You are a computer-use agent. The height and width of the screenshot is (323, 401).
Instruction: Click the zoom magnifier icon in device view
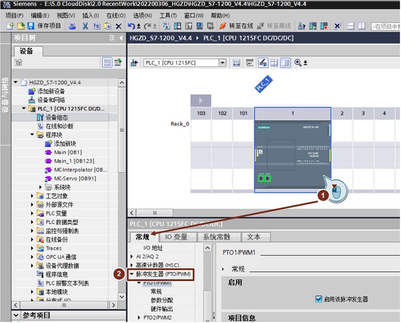(x=298, y=63)
